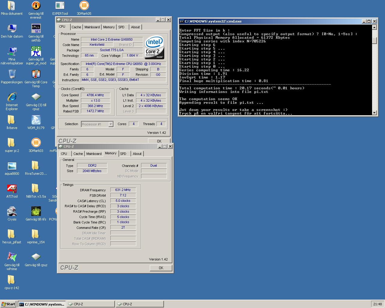Click the Core Speed value field

(95, 95)
